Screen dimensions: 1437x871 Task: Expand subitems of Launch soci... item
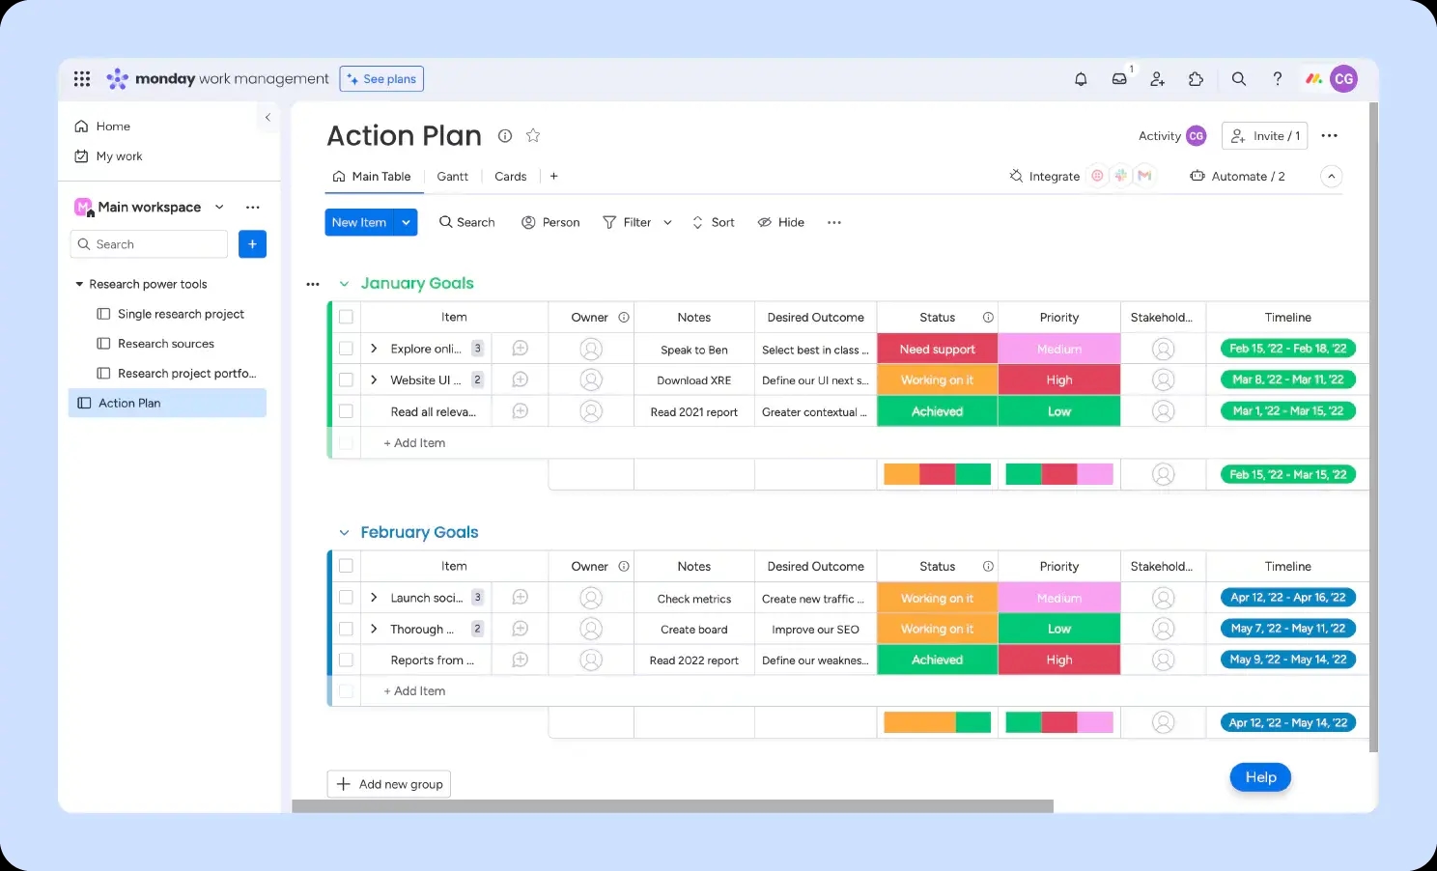(374, 598)
